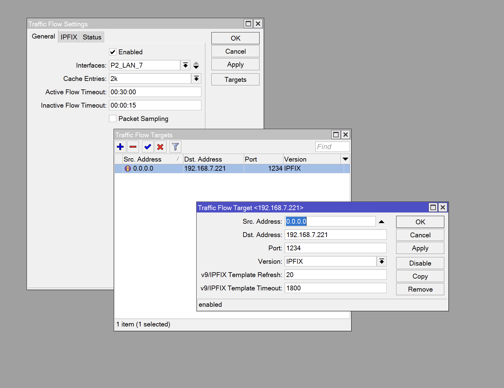504x388 pixels.
Task: Click the Interfaces add/remove stepper arrows
Action: point(196,65)
